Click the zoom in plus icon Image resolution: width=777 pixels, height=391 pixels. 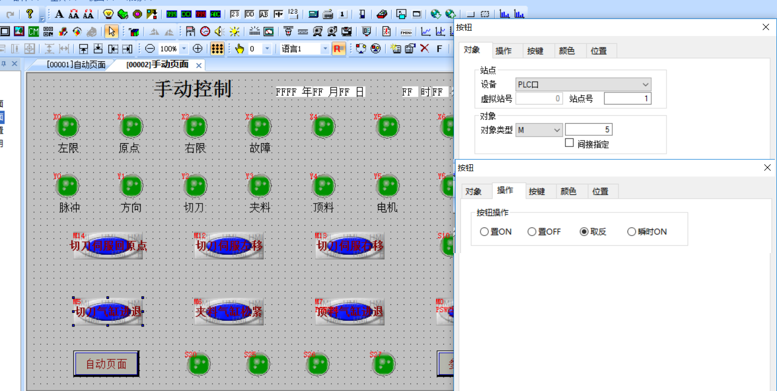pyautogui.click(x=198, y=49)
